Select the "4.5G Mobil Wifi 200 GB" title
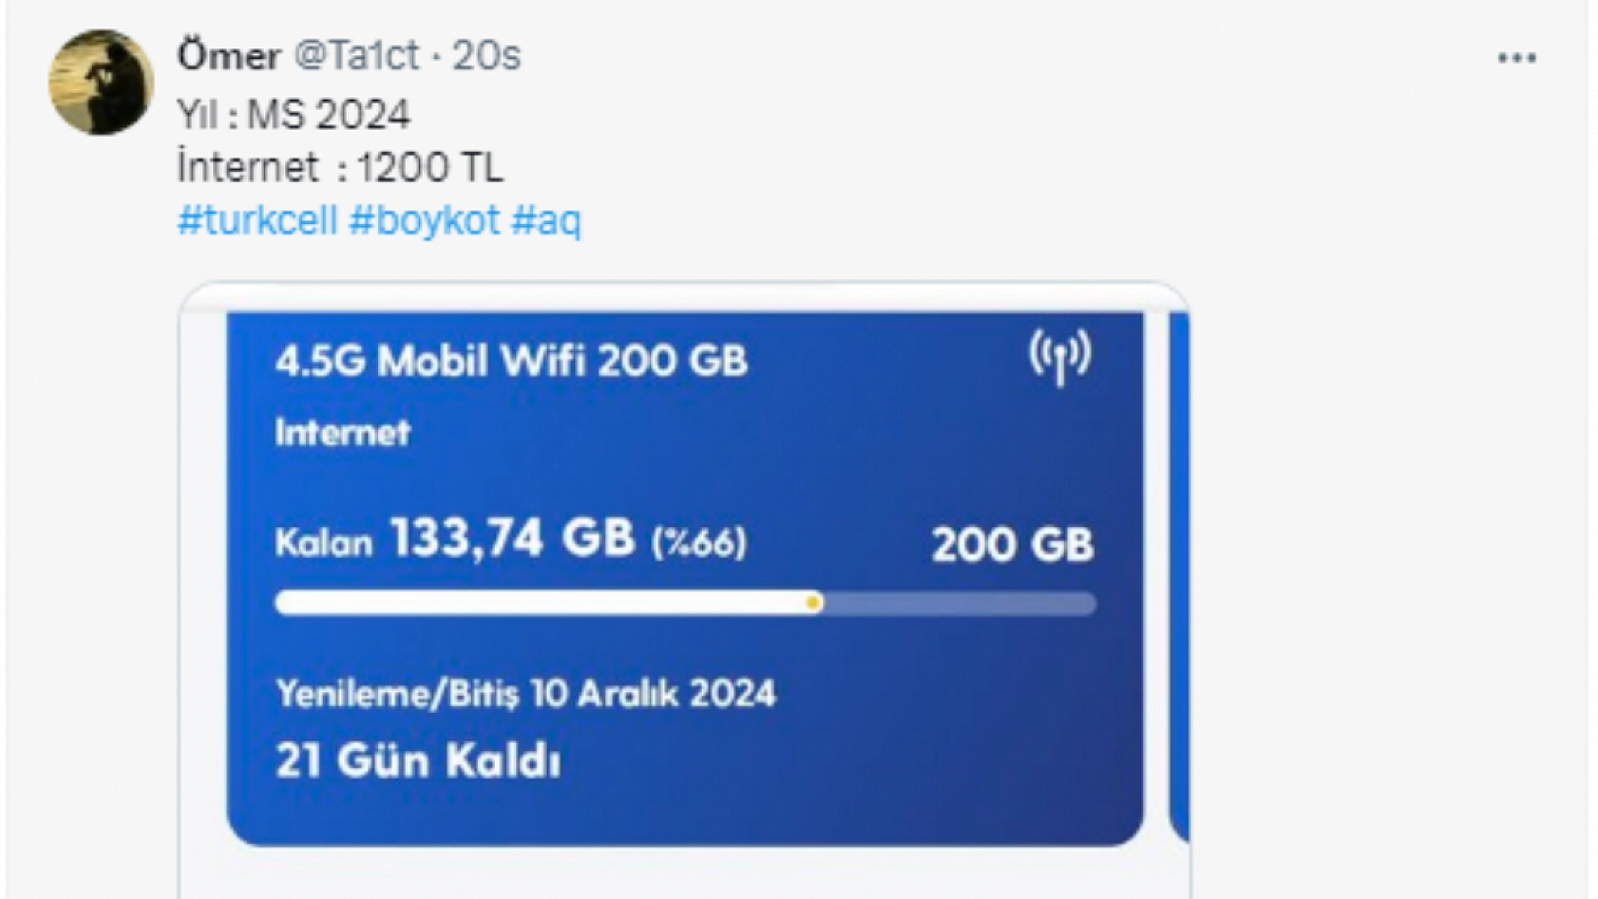The height and width of the screenshot is (899, 1598). (511, 362)
